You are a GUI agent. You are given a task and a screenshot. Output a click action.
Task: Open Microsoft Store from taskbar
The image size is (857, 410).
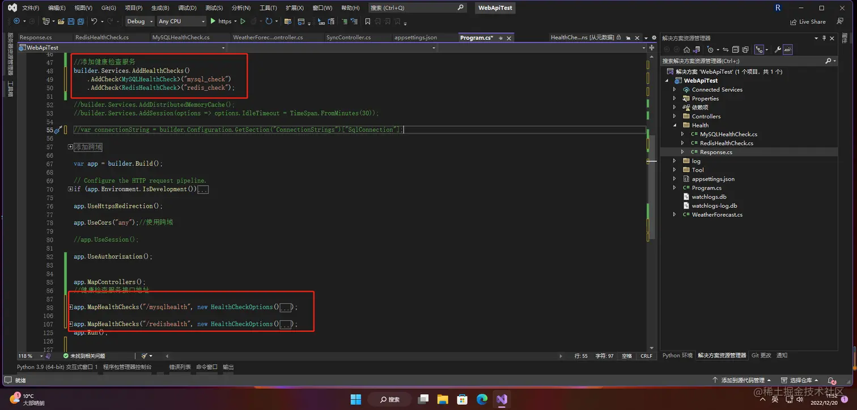coord(462,399)
